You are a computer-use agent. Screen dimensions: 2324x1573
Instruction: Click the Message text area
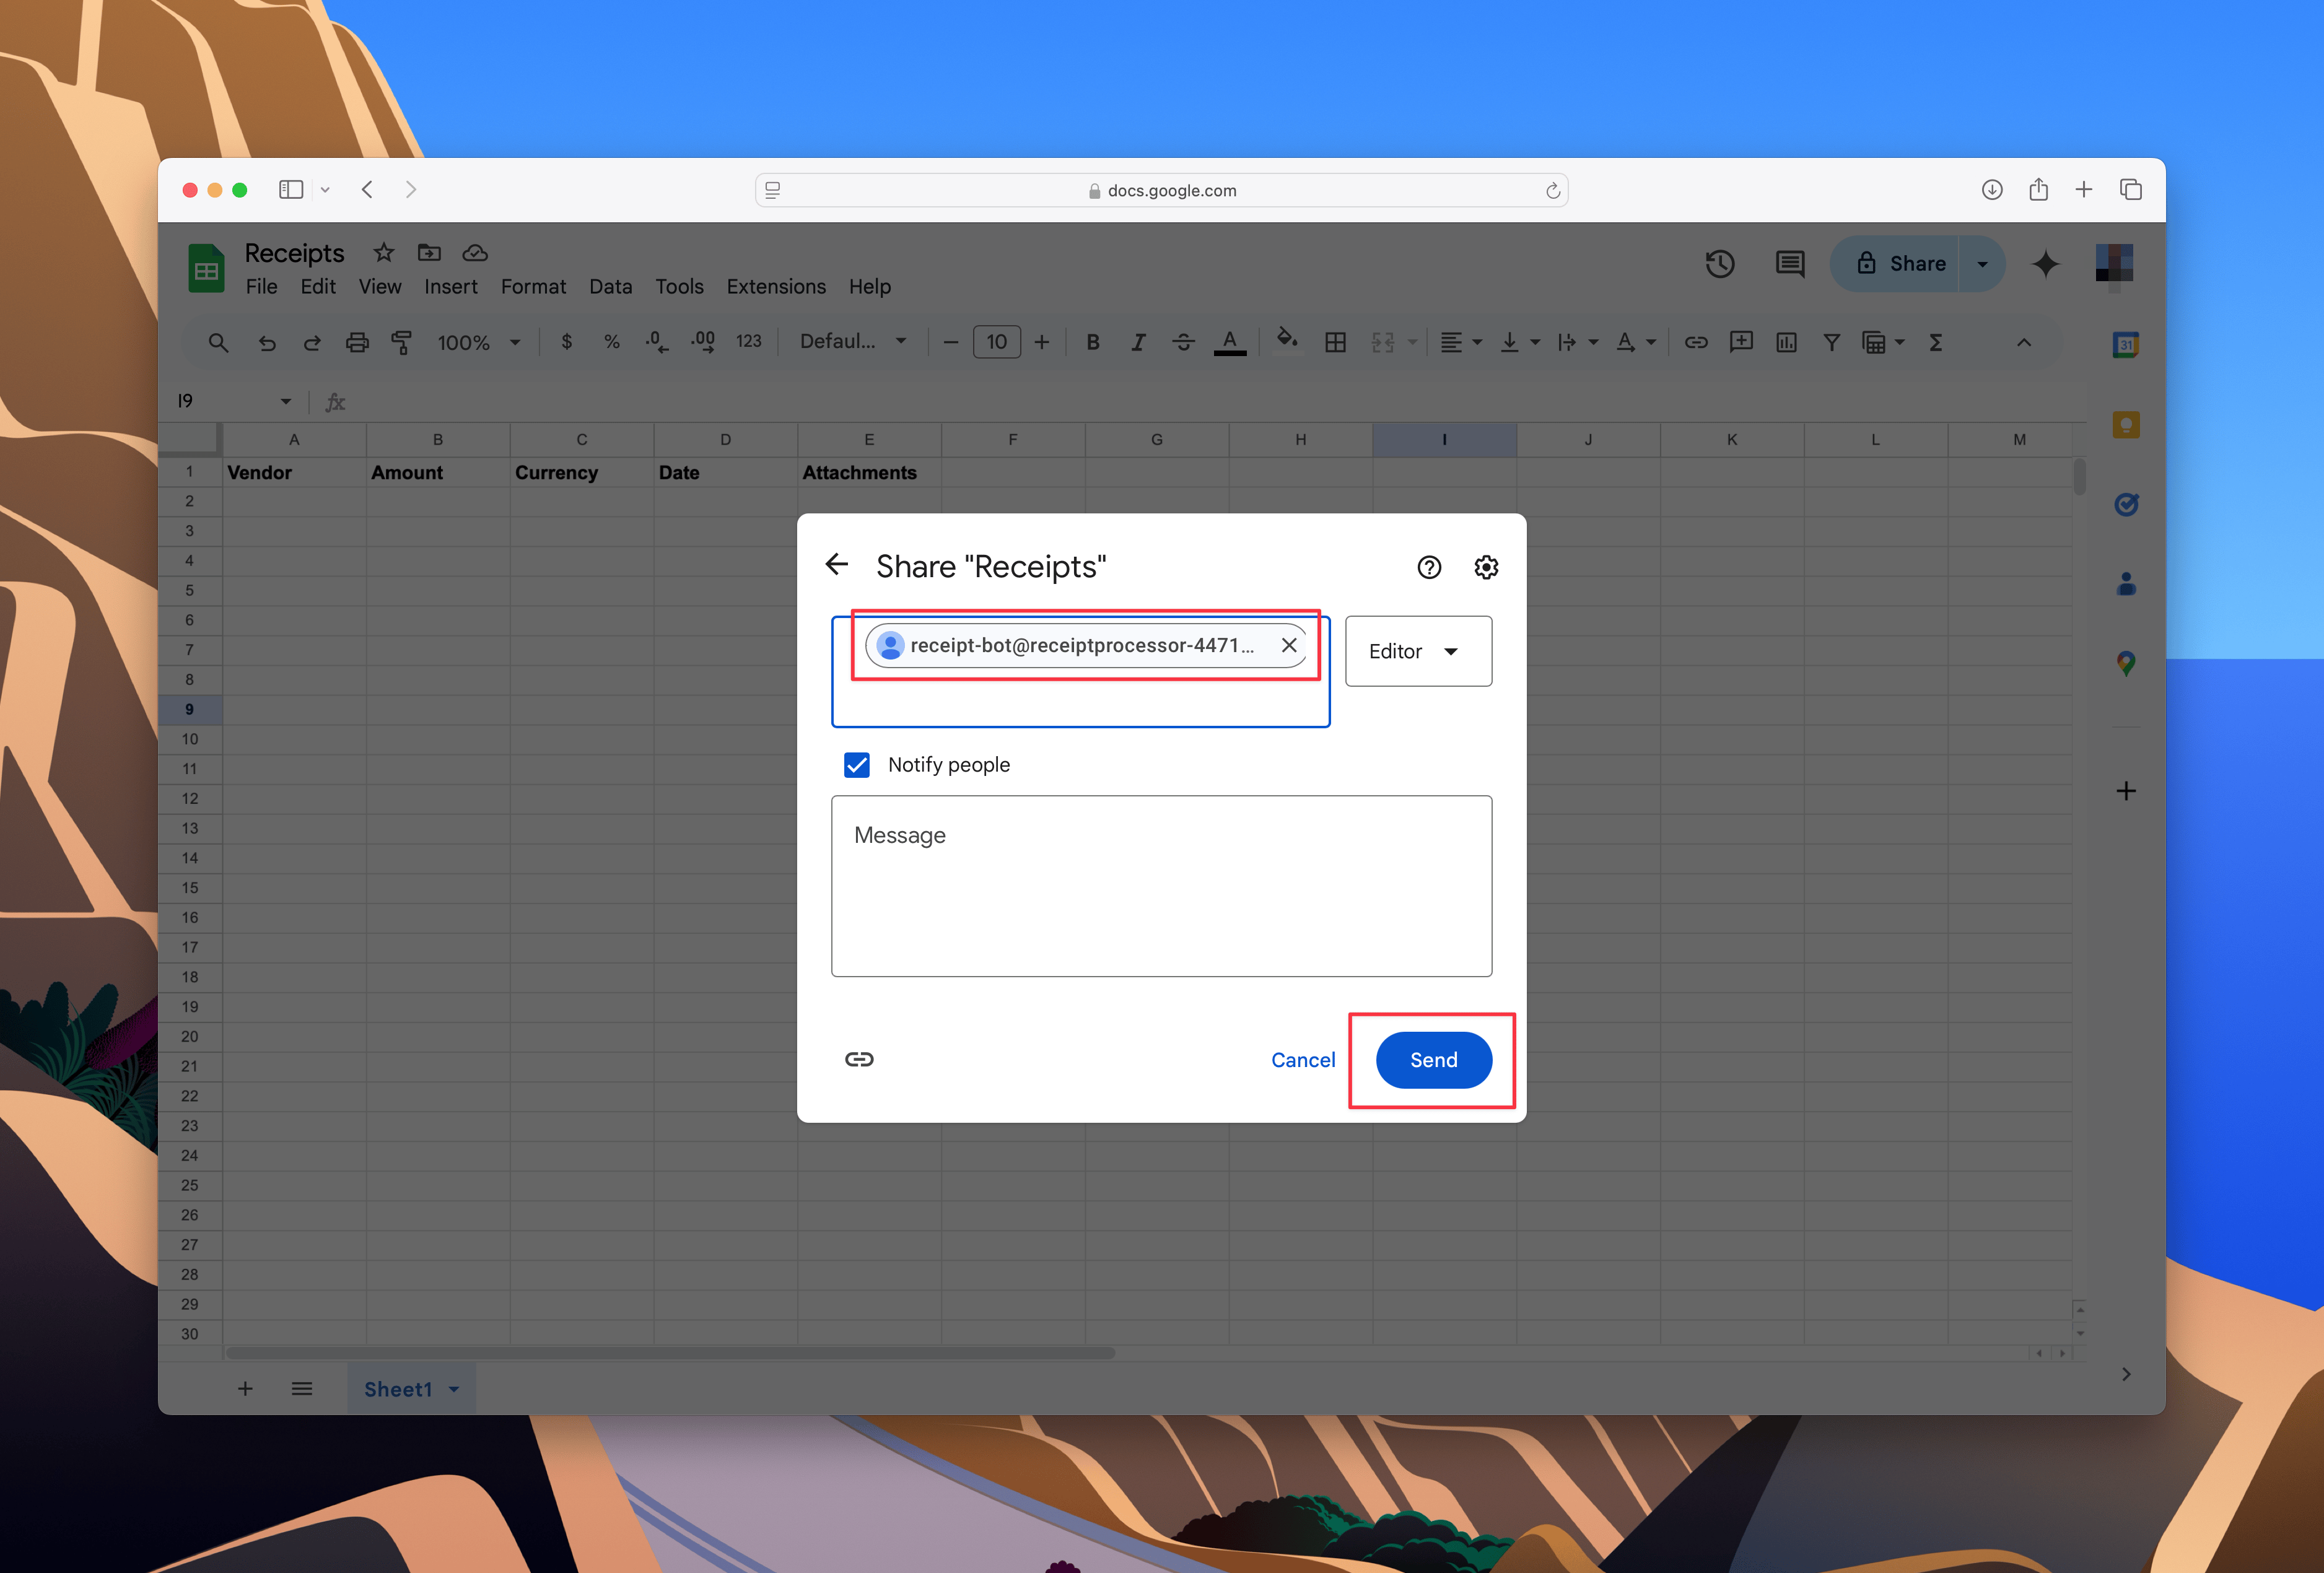[1161, 886]
